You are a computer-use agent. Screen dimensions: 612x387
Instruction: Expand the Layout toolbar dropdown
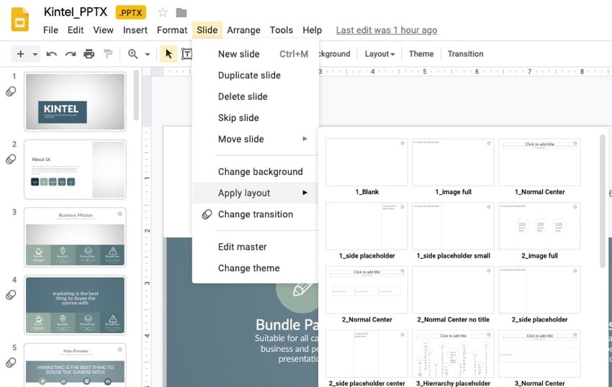pyautogui.click(x=379, y=54)
